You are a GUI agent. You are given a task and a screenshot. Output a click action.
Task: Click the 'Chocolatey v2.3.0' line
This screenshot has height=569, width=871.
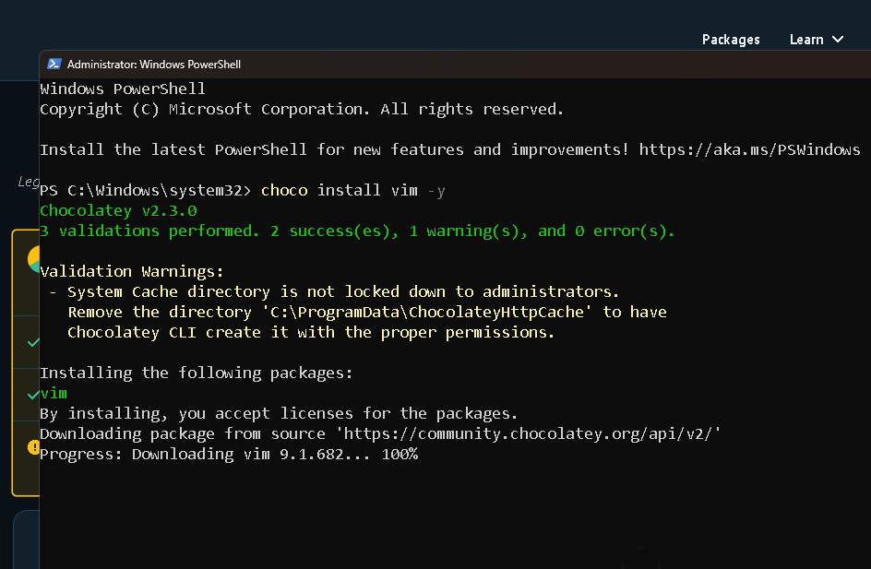(118, 211)
